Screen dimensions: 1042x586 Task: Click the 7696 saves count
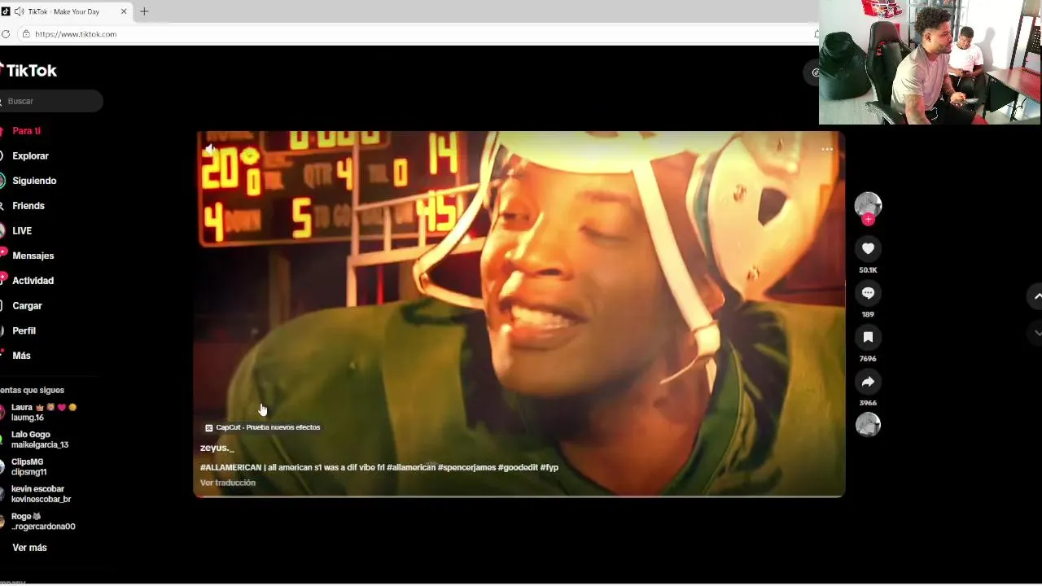coord(868,358)
